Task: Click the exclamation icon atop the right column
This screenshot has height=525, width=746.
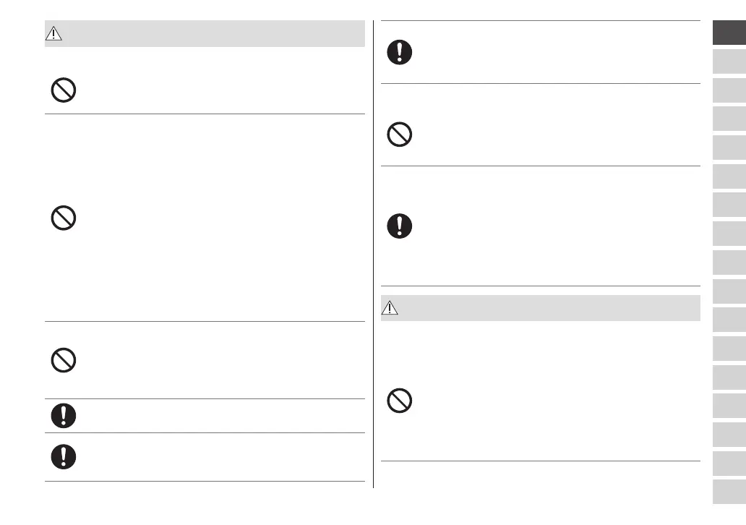Action: tap(400, 52)
